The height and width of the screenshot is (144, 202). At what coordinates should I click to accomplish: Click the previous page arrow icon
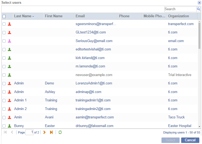pos(12,132)
